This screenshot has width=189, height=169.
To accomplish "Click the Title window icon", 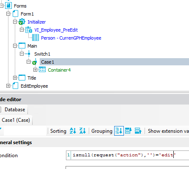I will (22, 78).
